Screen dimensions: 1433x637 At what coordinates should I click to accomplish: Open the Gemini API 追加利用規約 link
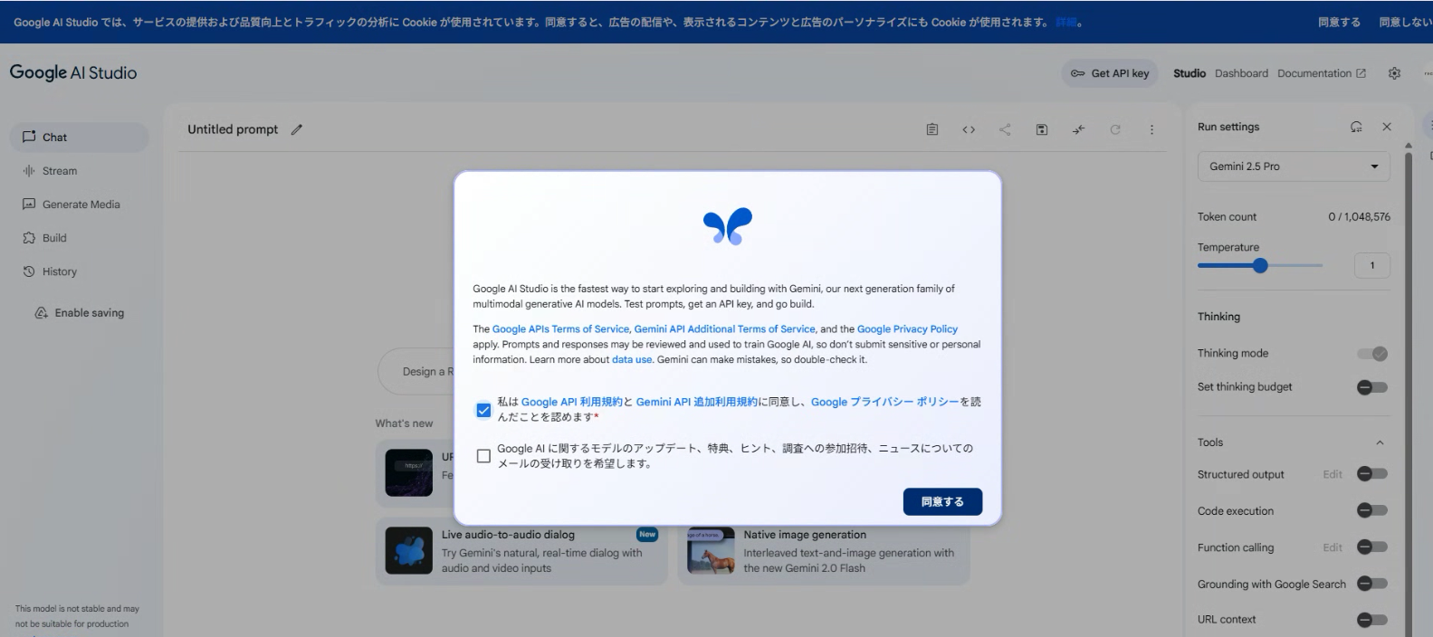tap(696, 402)
